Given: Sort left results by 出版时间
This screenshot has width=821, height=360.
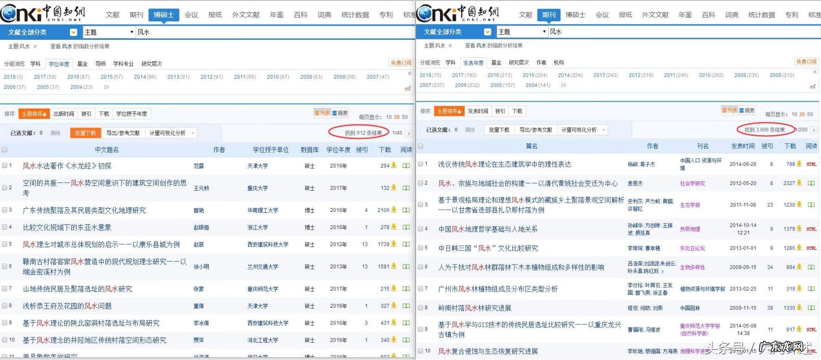Looking at the screenshot, I should pos(63,114).
